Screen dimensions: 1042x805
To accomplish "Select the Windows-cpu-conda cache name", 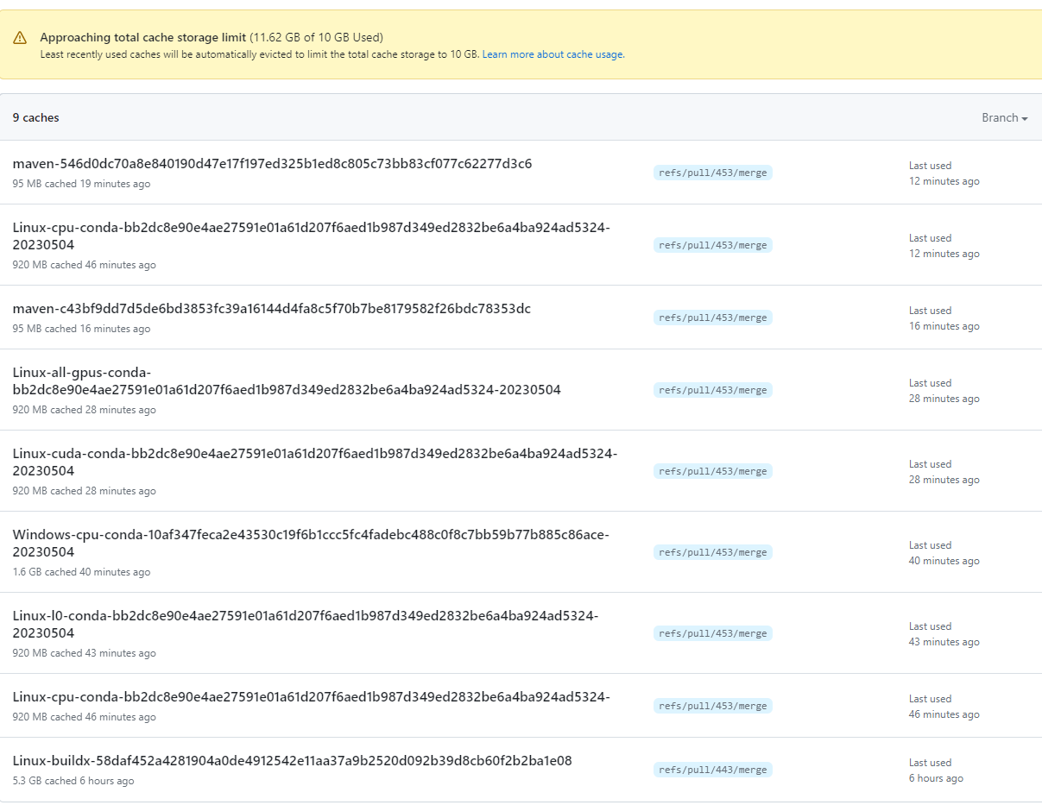I will (311, 544).
